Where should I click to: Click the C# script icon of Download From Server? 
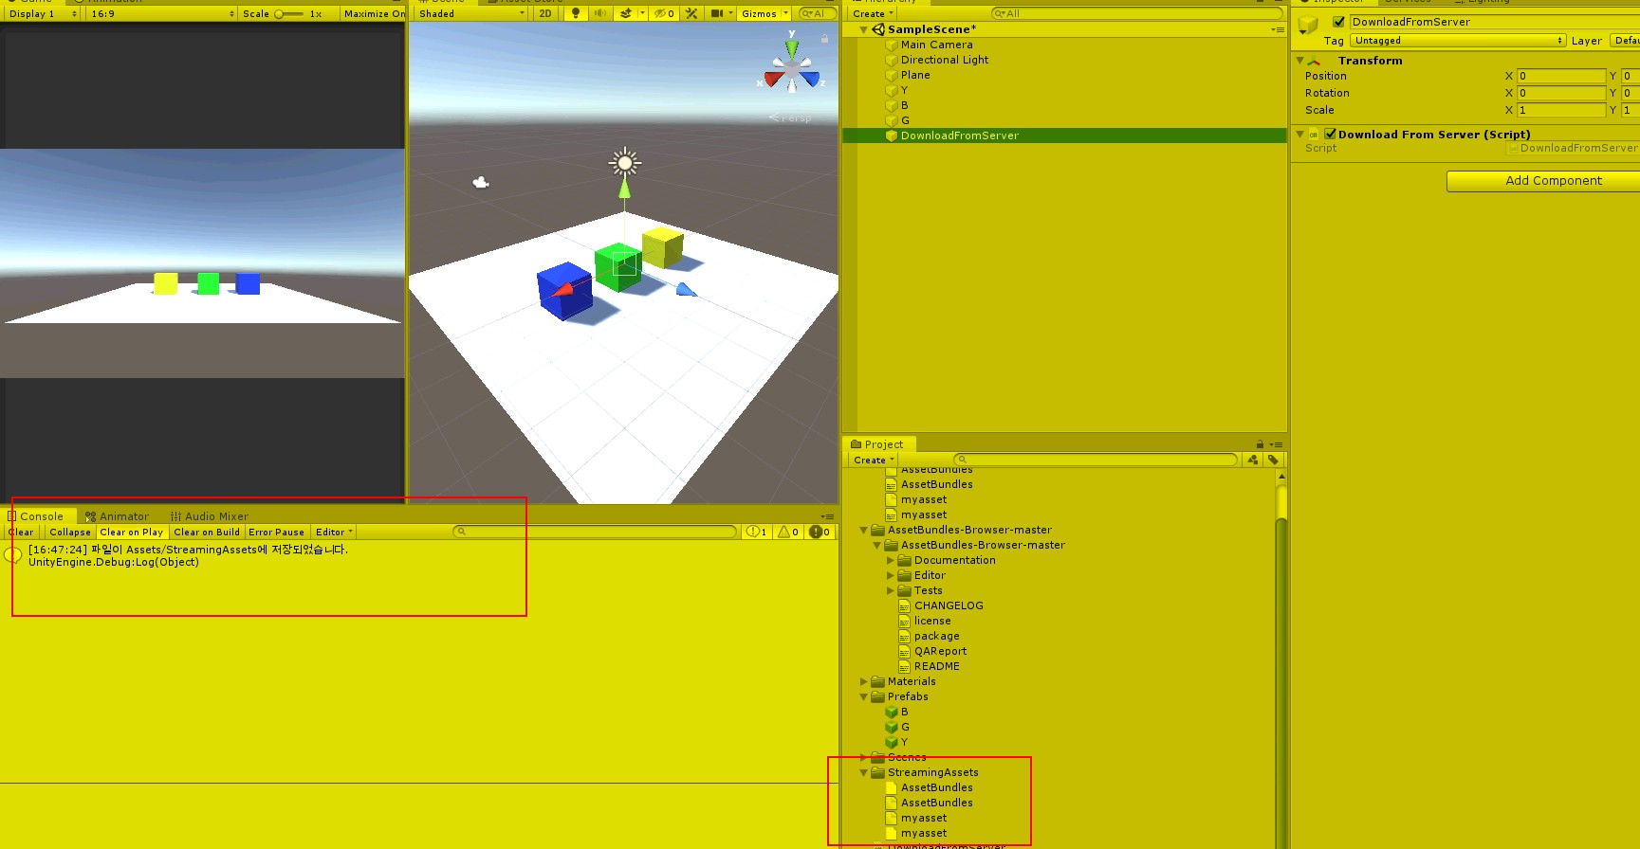click(1314, 135)
